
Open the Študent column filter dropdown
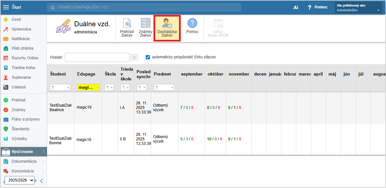pyautogui.click(x=60, y=87)
